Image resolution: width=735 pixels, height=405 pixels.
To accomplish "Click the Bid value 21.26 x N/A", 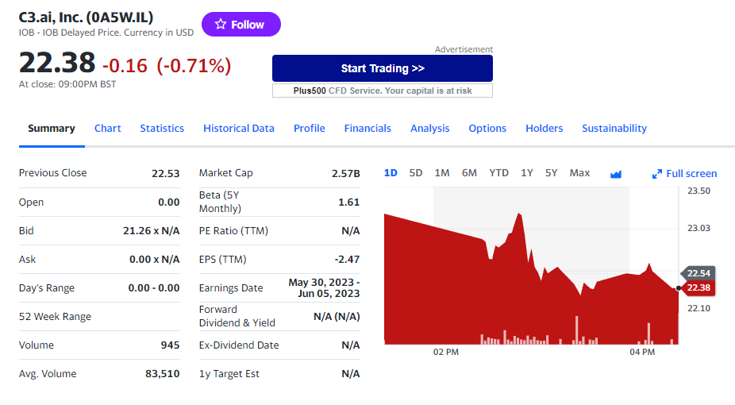I will (x=152, y=230).
